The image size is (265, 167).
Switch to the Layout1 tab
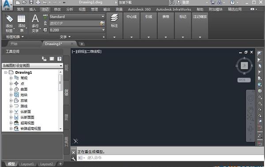[x=27, y=164]
